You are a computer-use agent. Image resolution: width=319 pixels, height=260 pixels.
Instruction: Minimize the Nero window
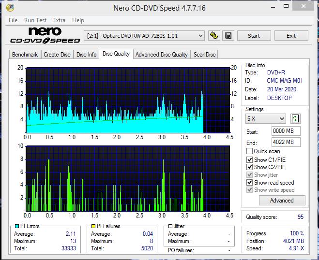point(273,6)
